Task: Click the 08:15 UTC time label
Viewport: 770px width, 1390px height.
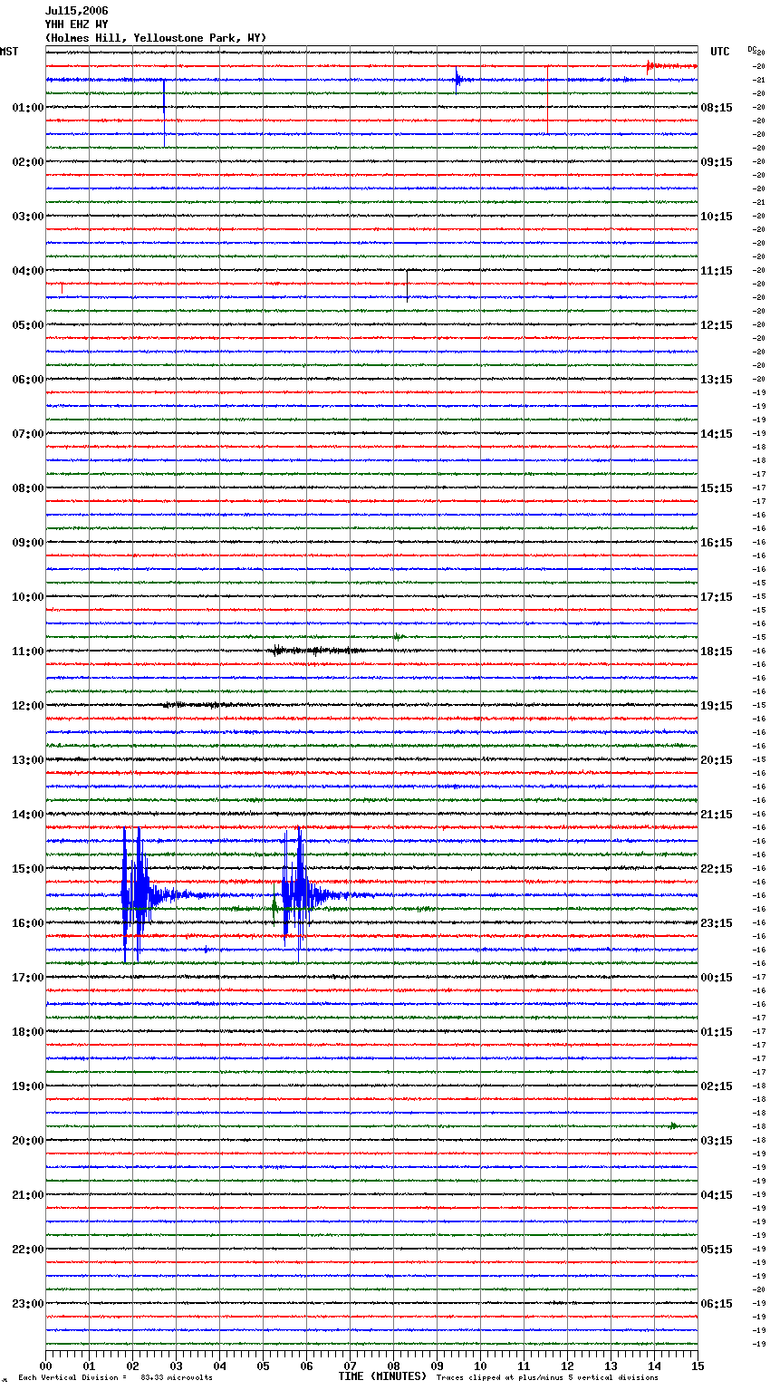Action: click(x=717, y=108)
